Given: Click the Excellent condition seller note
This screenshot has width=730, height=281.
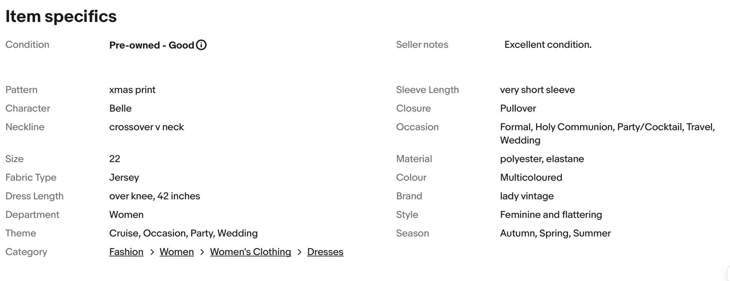Looking at the screenshot, I should [x=548, y=45].
